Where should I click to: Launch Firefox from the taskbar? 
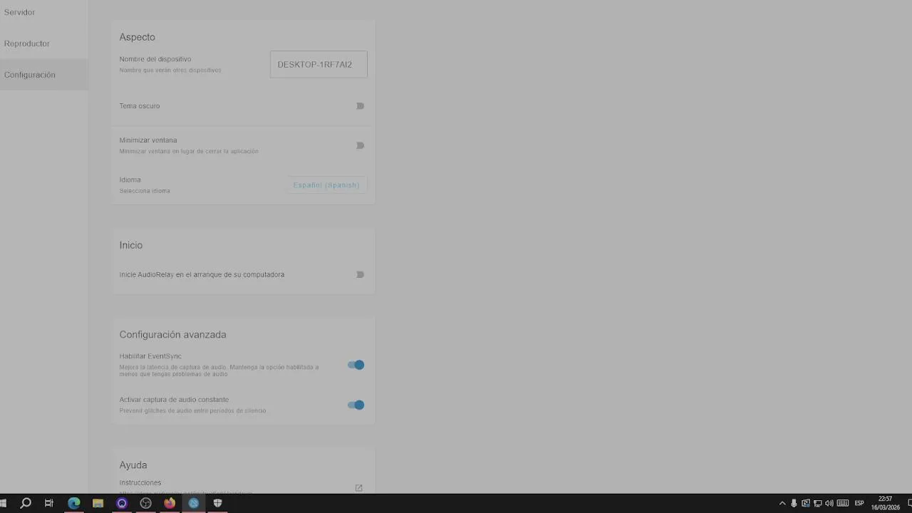[170, 503]
